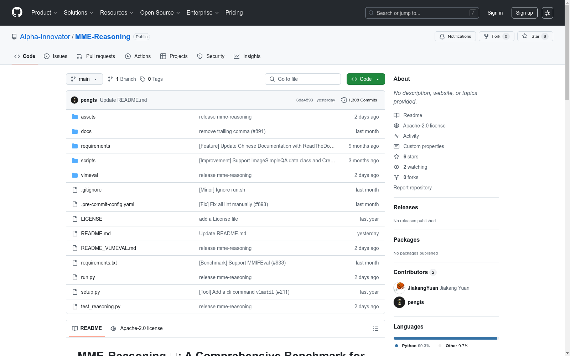Switch to the Projects tab
Screen dimensions: 570x356
174,56
